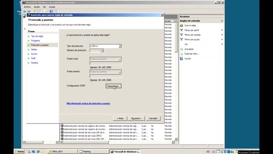Expand the Ver submenu arrow in Acciones

(x=222, y=44)
